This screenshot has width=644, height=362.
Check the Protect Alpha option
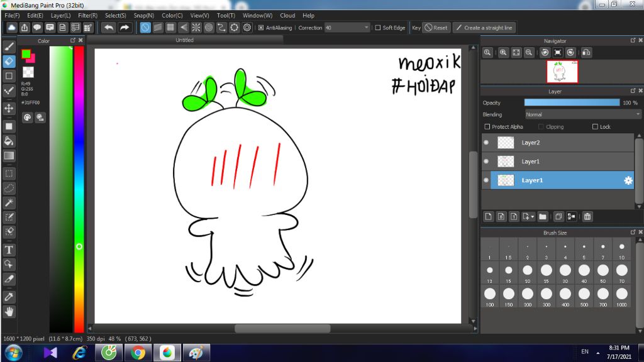(487, 127)
